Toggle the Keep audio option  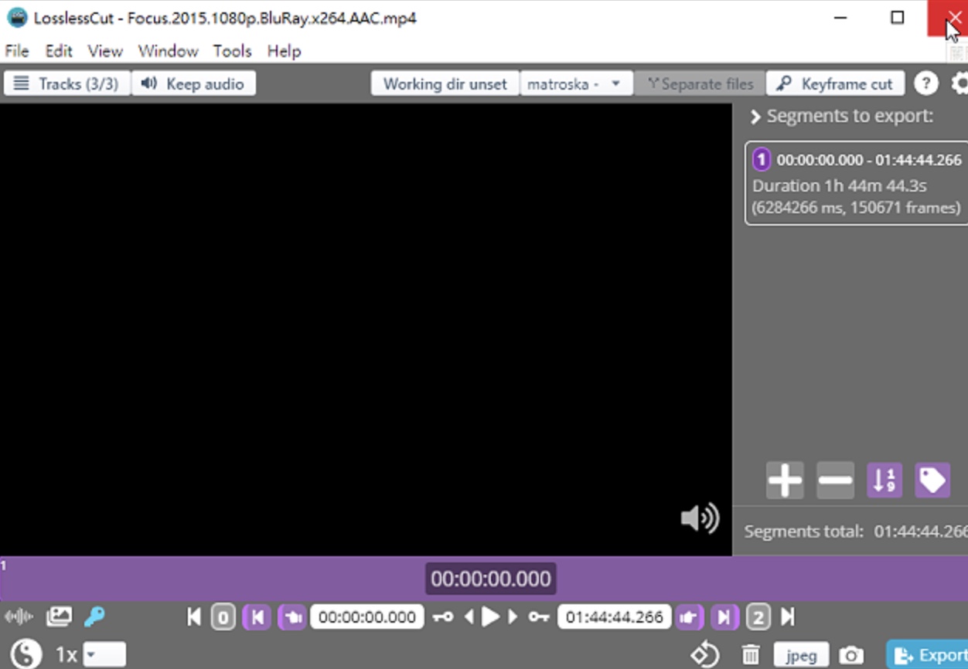click(x=193, y=83)
